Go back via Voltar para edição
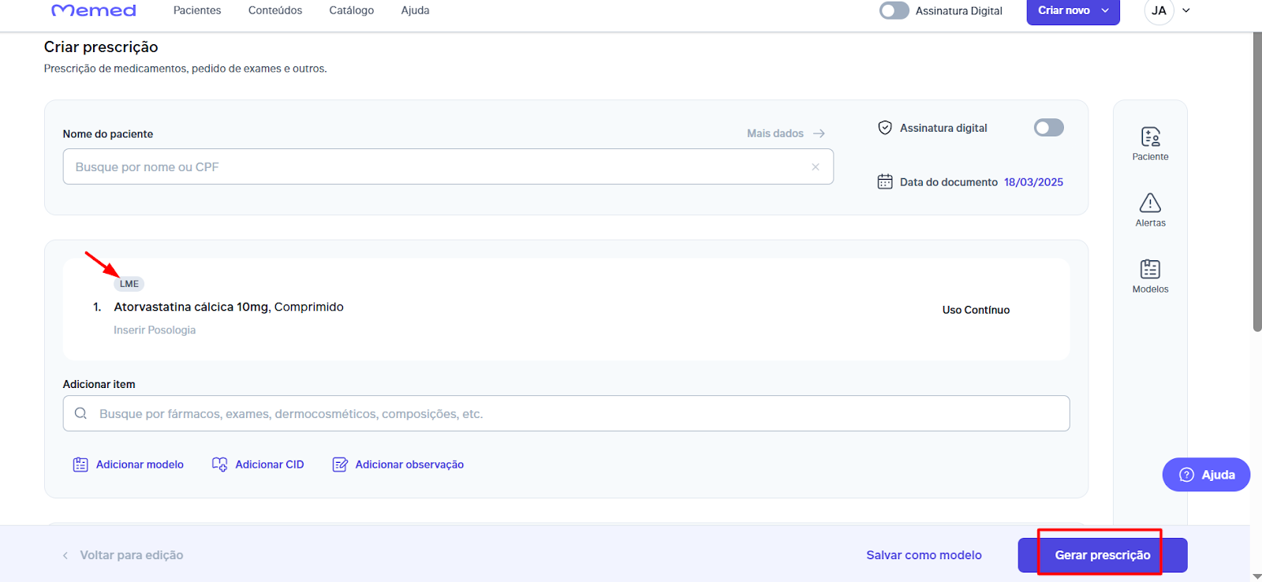 tap(123, 555)
